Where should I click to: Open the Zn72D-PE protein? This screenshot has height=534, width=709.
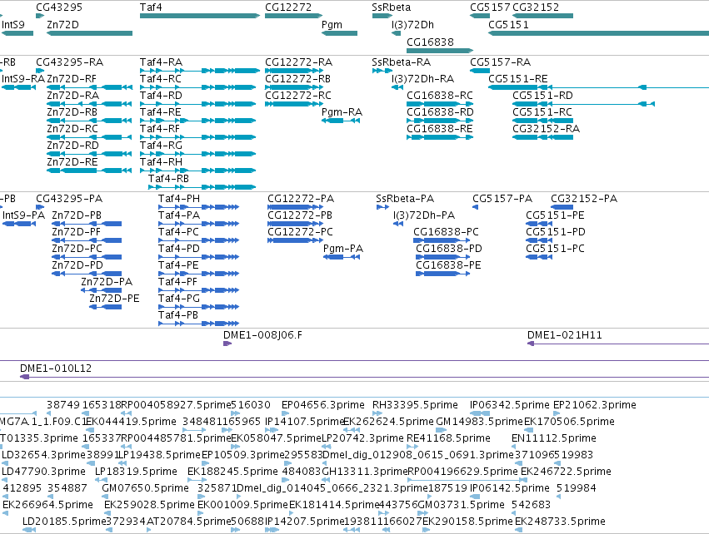point(114,299)
